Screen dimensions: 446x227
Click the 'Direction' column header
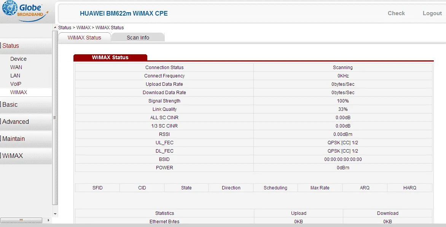[x=231, y=188]
